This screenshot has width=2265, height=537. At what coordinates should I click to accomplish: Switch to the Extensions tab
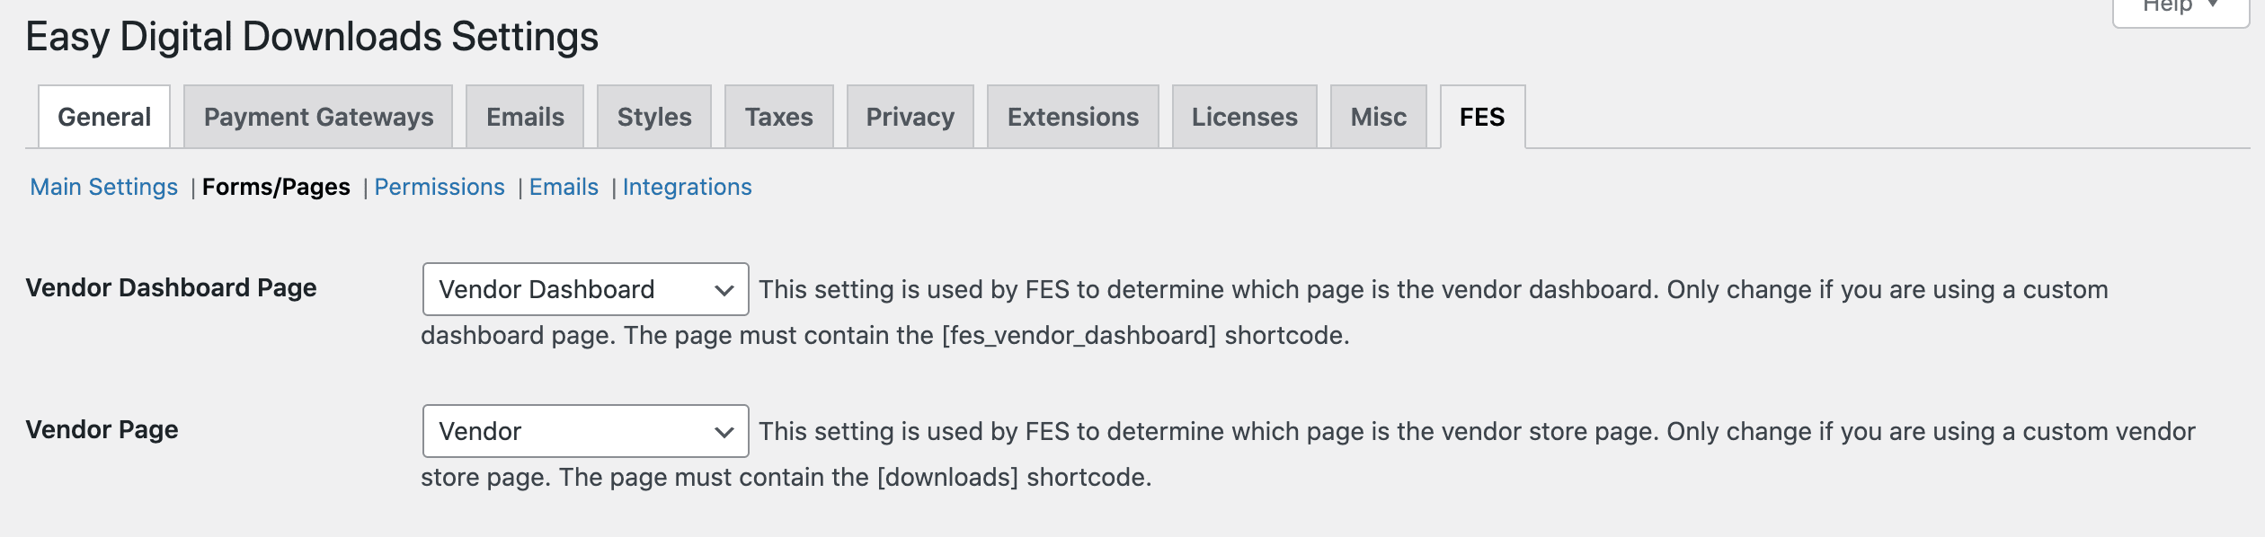click(x=1072, y=117)
